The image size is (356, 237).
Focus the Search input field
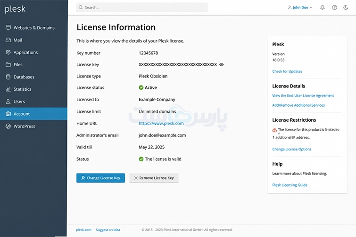pos(142,8)
